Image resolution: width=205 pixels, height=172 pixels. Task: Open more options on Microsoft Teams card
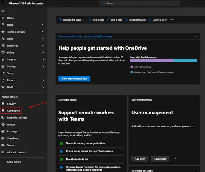[123, 100]
